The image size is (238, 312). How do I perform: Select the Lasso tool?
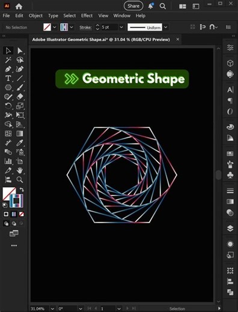[20, 60]
